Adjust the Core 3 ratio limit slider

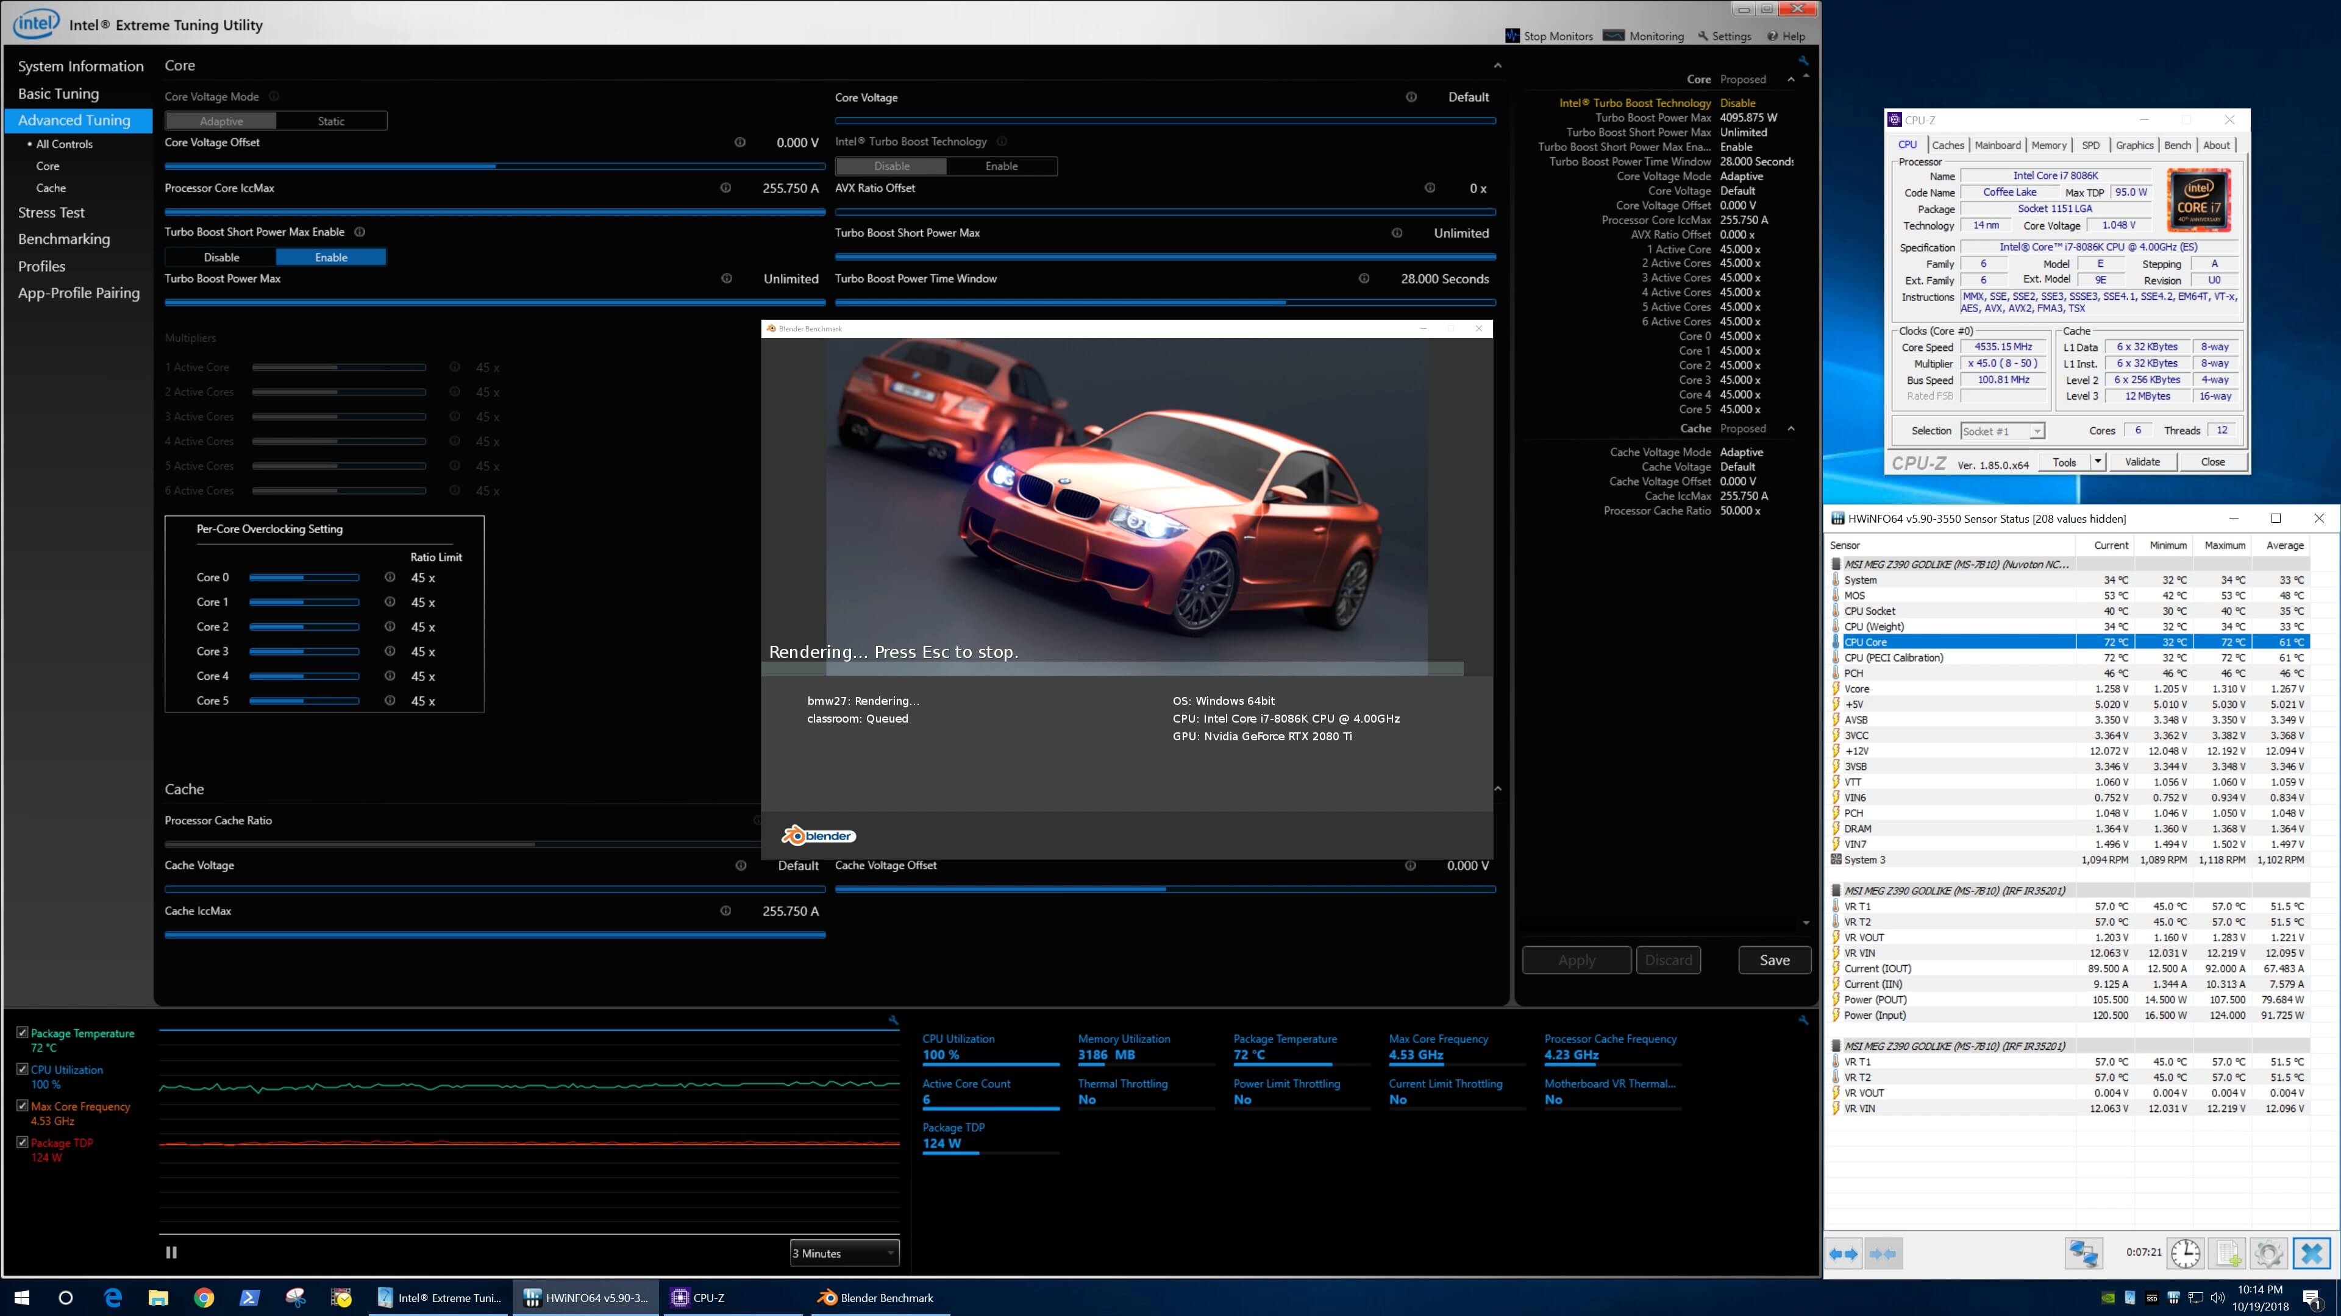tap(304, 651)
